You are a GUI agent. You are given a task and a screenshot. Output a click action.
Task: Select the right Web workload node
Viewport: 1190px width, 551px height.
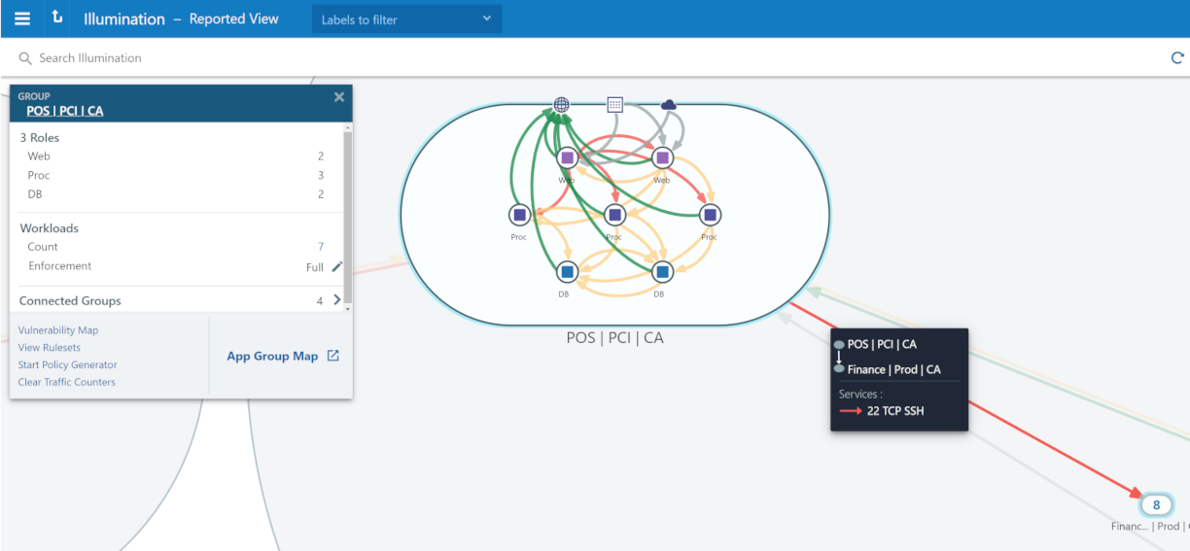point(662,157)
